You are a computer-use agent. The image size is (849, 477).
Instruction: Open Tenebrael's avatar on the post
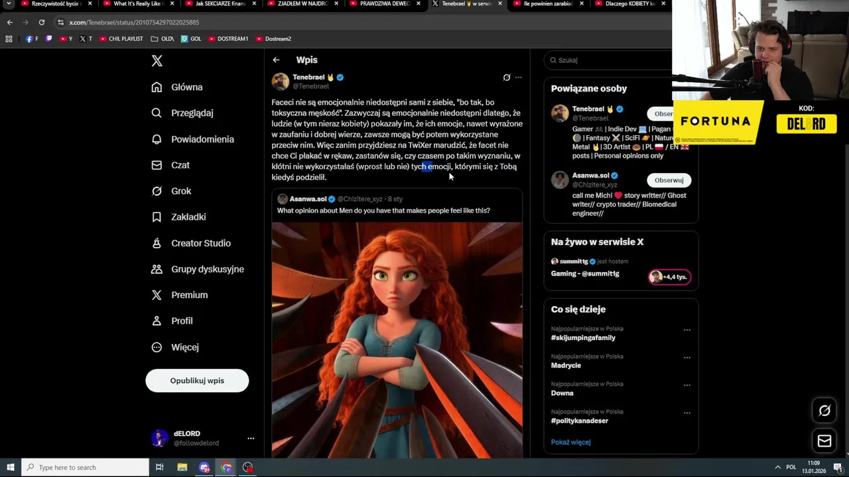(281, 81)
